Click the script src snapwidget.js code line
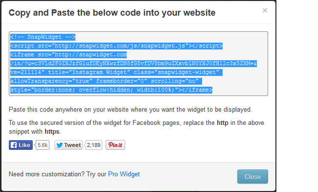The image size is (318, 192). [x=116, y=46]
